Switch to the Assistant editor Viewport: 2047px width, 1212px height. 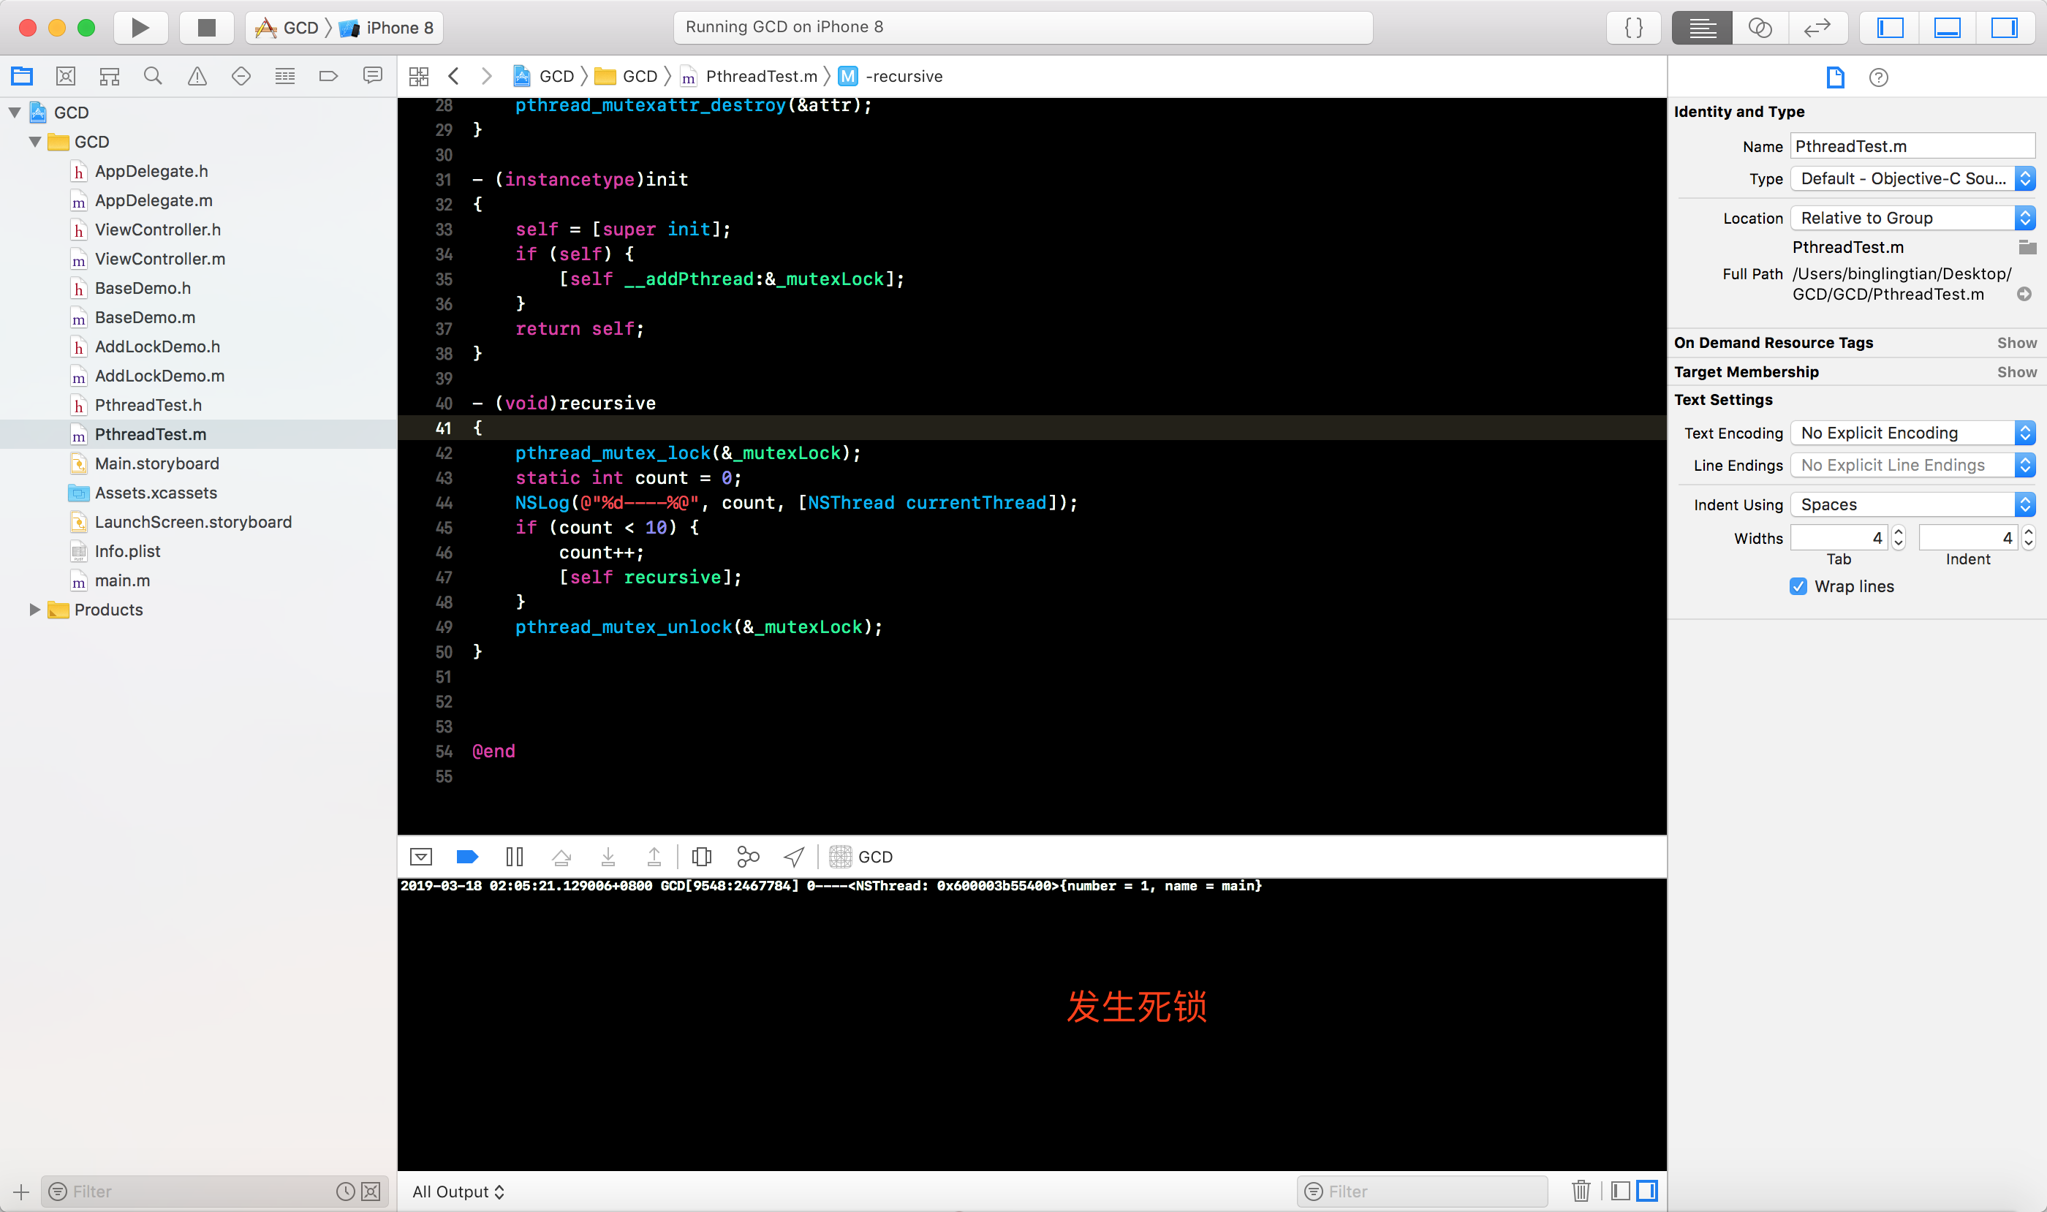tap(1760, 28)
